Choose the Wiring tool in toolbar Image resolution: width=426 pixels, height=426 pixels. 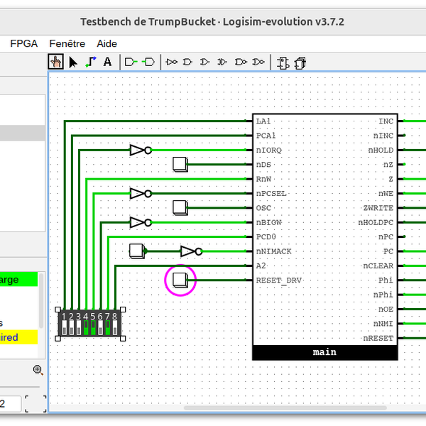(91, 62)
